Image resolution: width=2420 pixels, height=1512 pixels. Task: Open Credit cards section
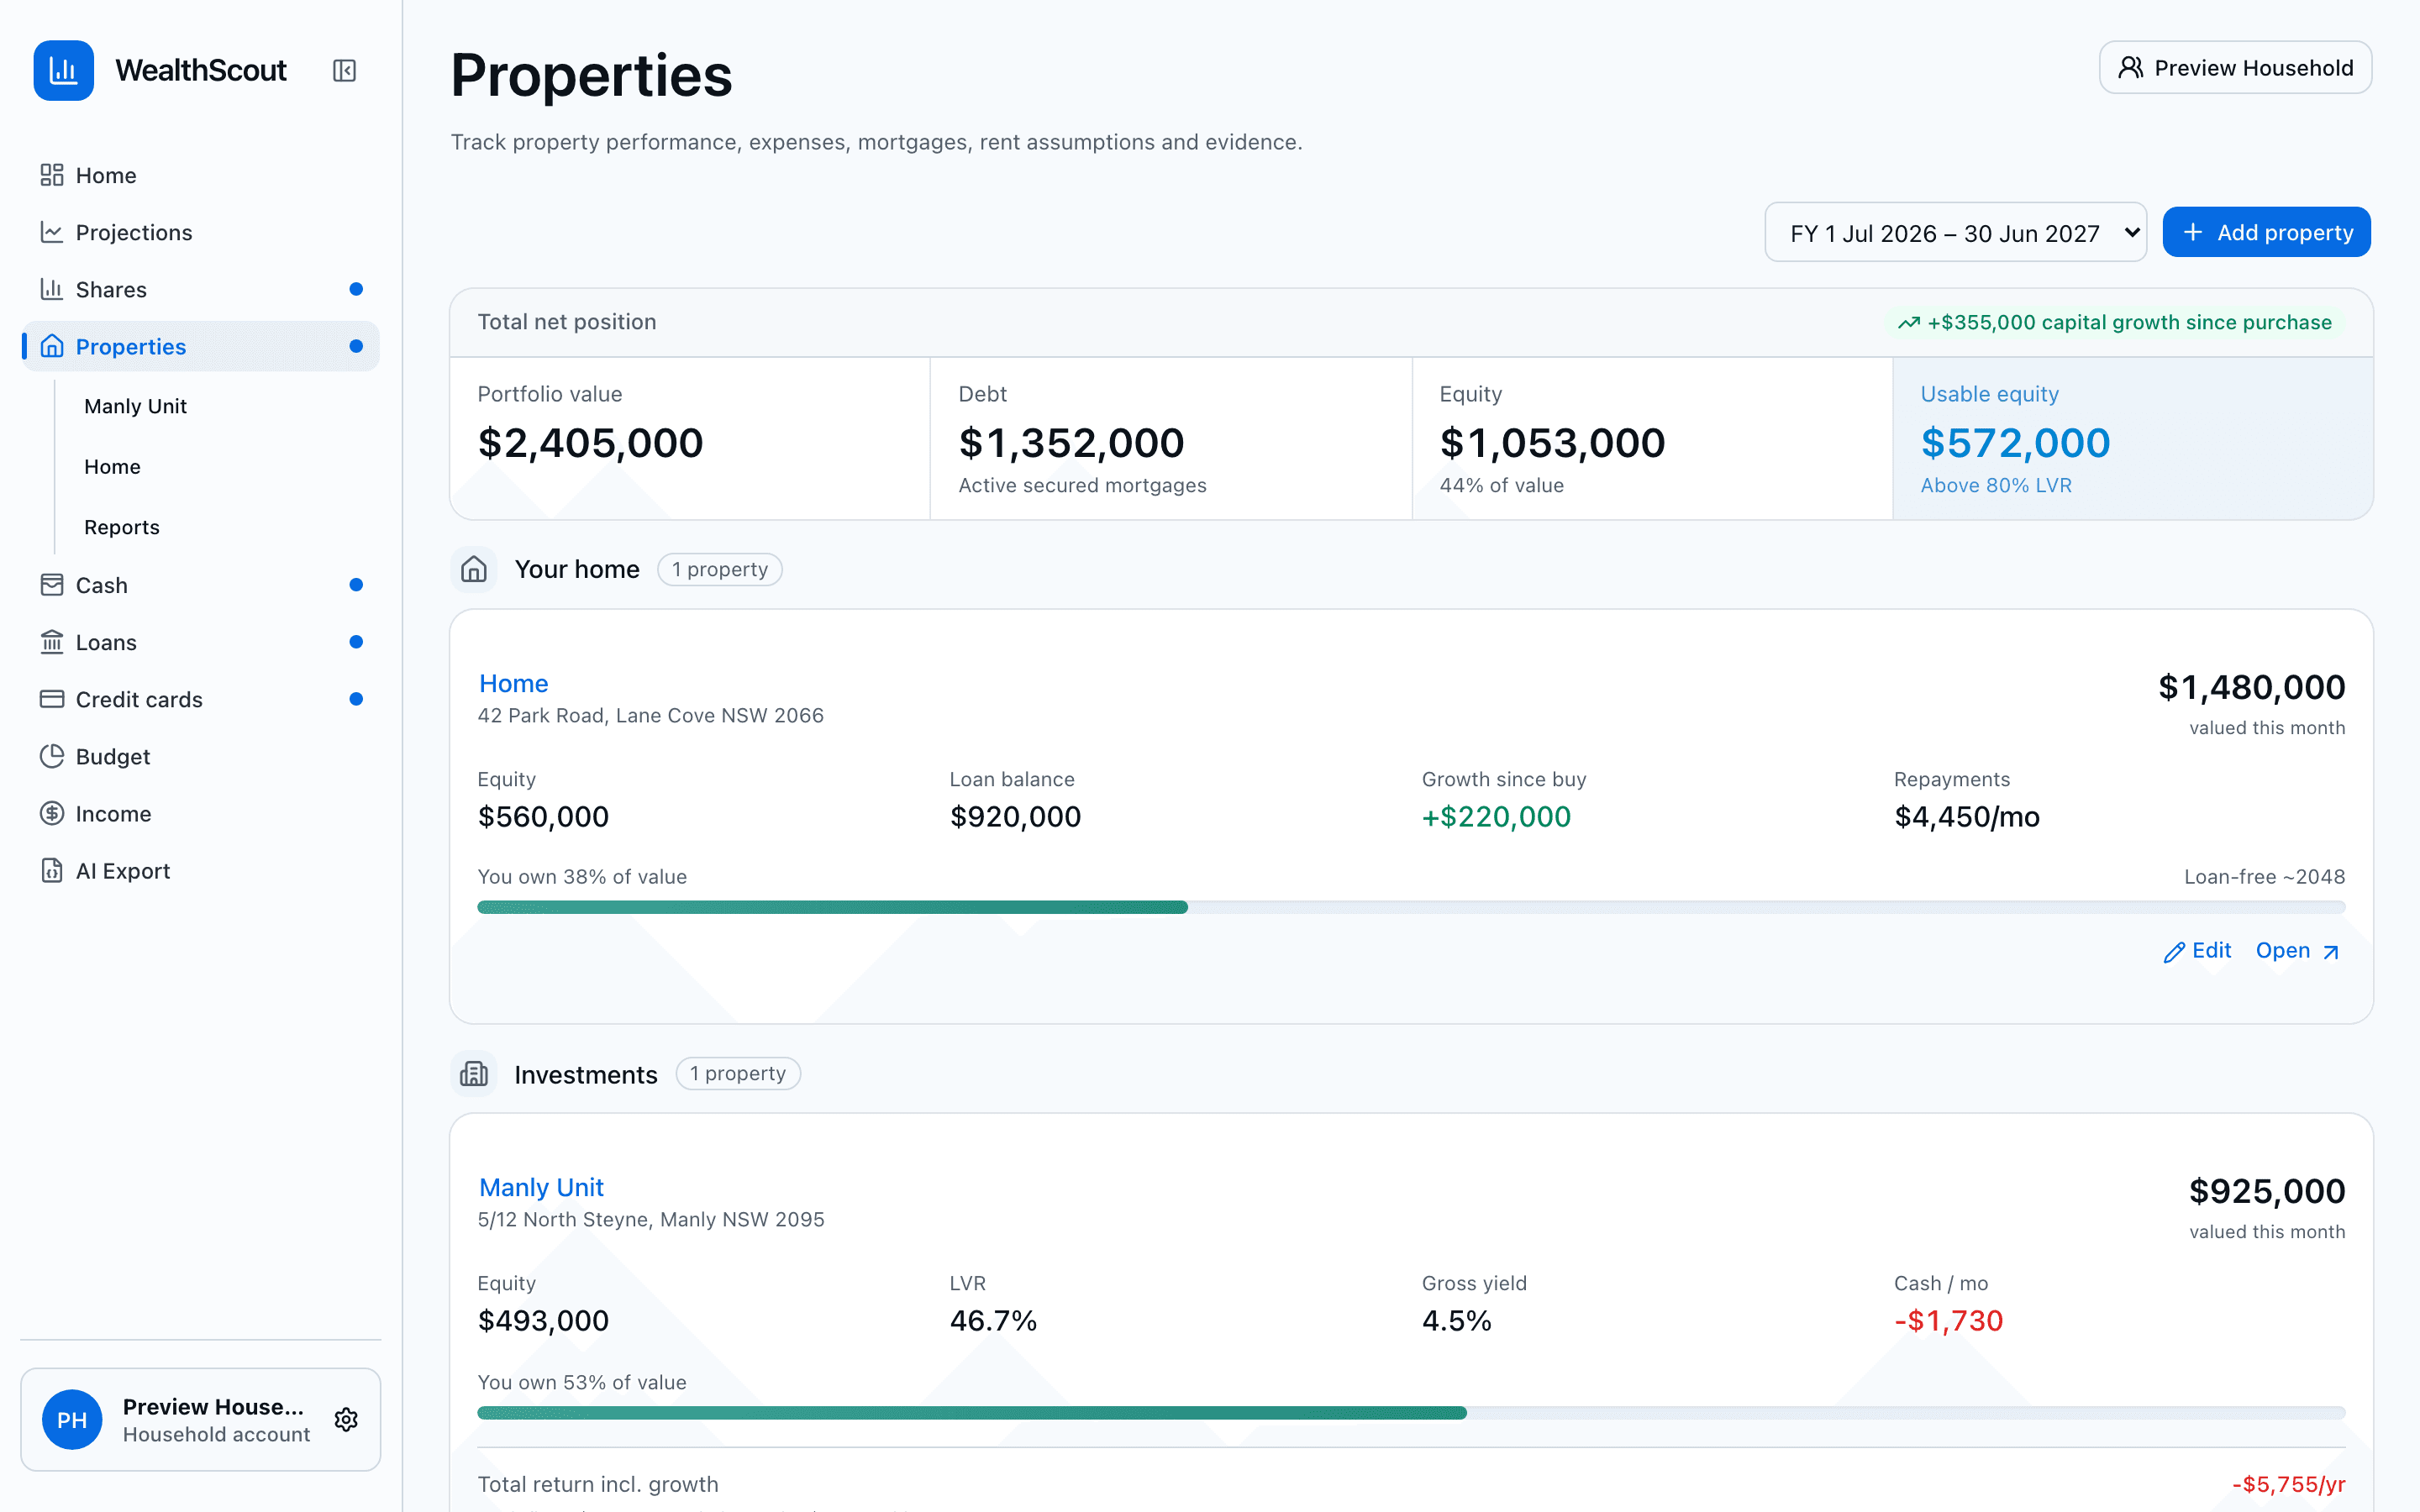(200, 699)
